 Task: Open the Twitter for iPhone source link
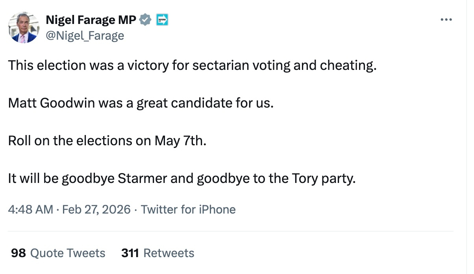[x=188, y=209]
